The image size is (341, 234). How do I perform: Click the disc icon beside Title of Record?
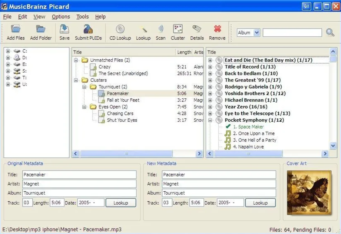pos(219,67)
